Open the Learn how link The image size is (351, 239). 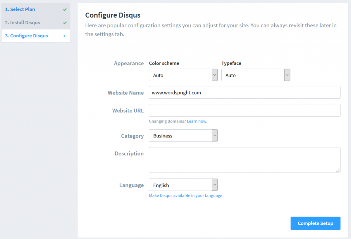[197, 121]
